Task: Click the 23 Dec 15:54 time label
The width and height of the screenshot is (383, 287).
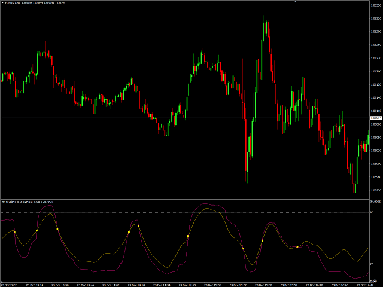Action: 290,285
